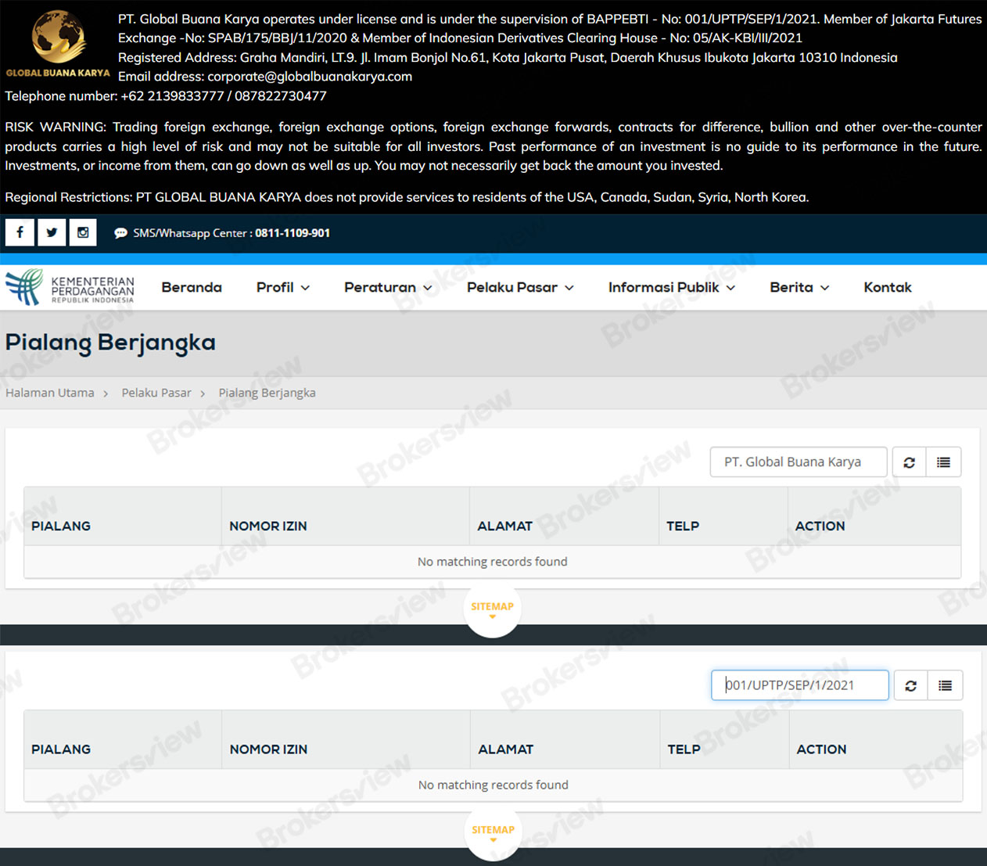This screenshot has height=866, width=987.
Task: Sort lower table by NOMOR IZIN column
Action: (x=346, y=740)
